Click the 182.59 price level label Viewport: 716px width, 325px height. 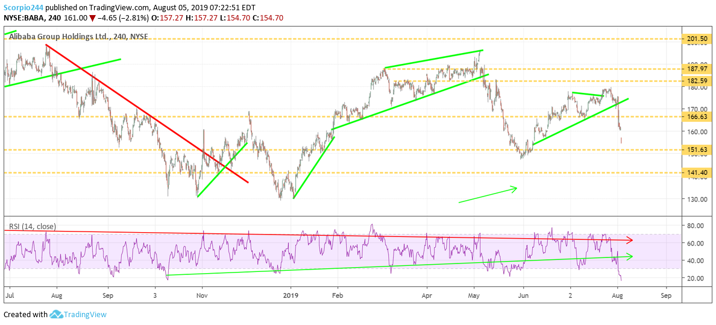click(696, 81)
